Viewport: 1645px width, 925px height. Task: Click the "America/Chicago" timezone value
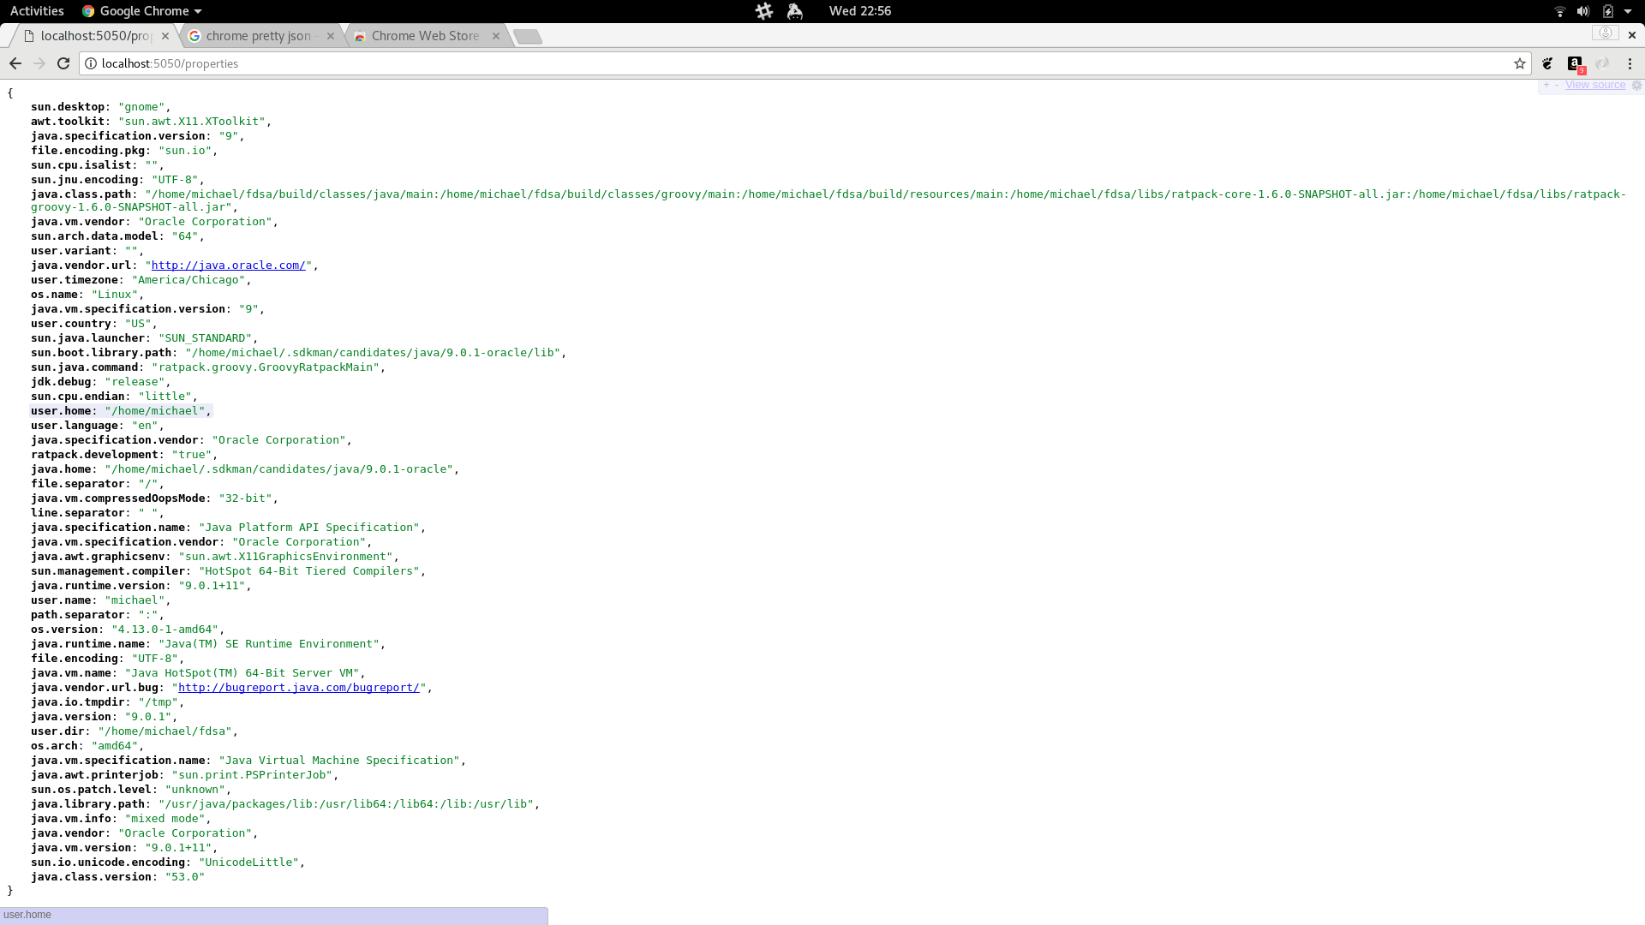pos(188,280)
